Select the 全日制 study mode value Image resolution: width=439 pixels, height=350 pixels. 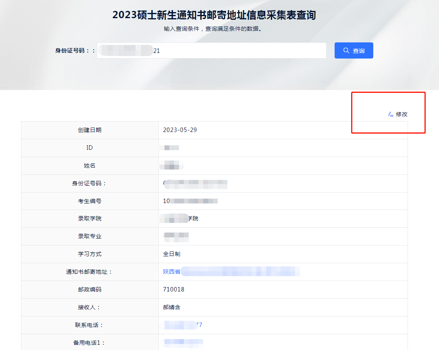(172, 254)
